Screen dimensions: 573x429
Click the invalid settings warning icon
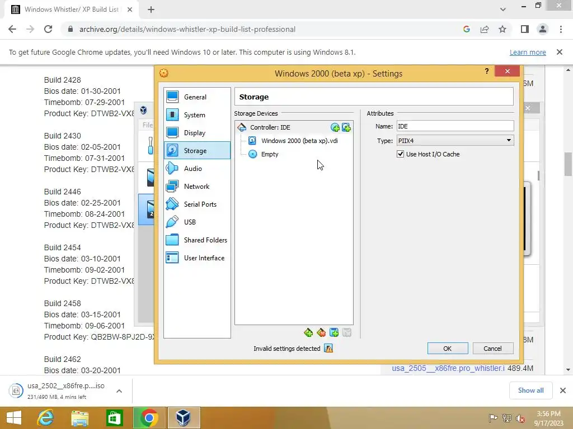(x=328, y=349)
